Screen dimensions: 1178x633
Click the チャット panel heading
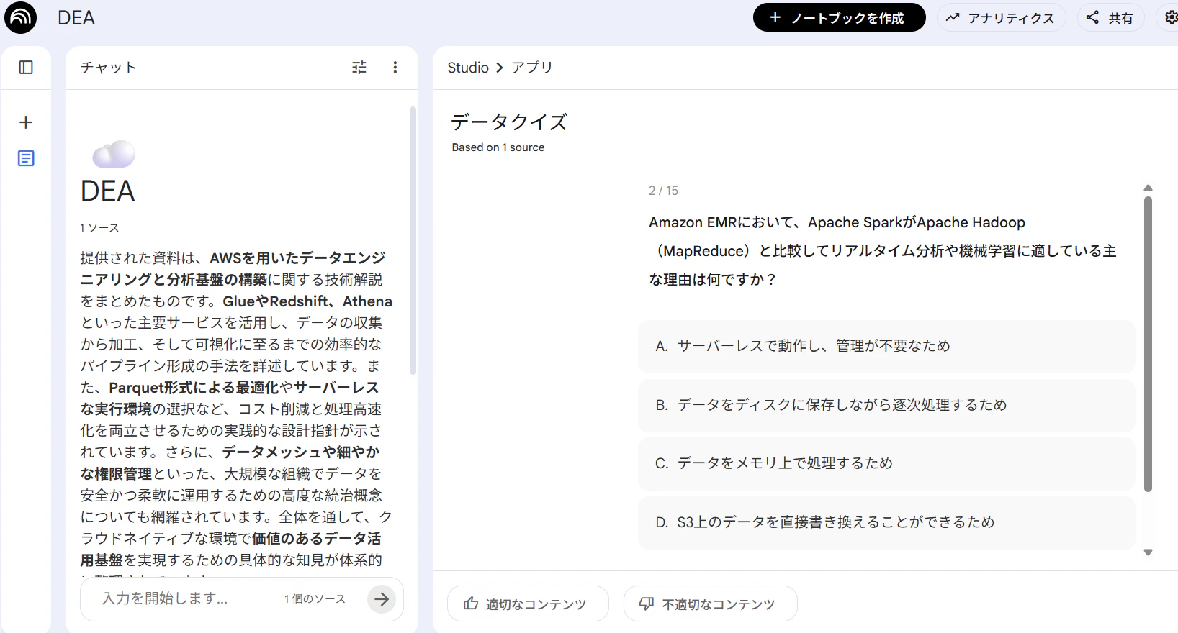[108, 68]
